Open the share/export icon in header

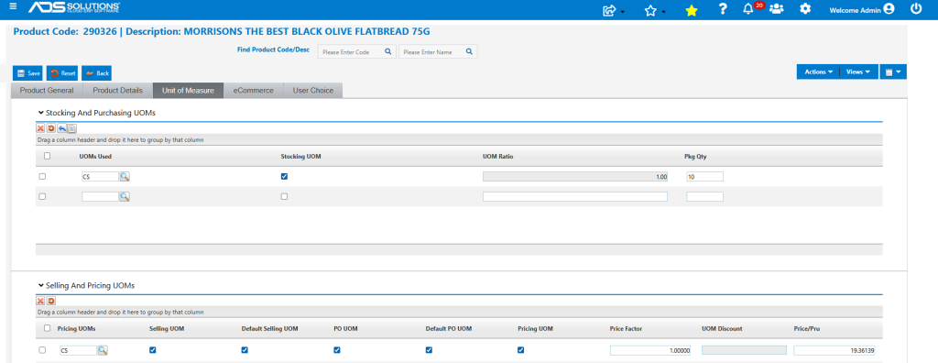point(609,10)
